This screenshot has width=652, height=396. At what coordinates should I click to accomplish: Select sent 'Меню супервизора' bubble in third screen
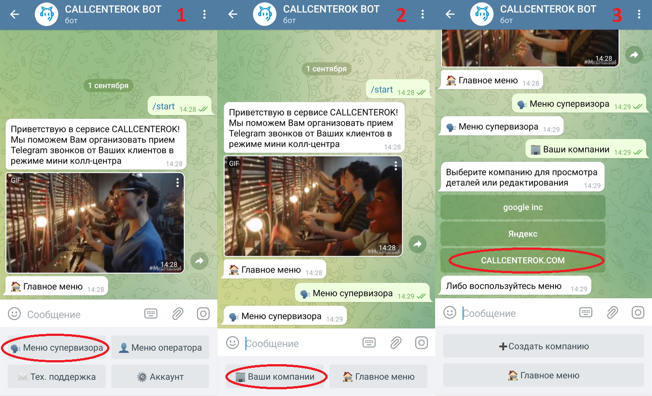point(579,104)
